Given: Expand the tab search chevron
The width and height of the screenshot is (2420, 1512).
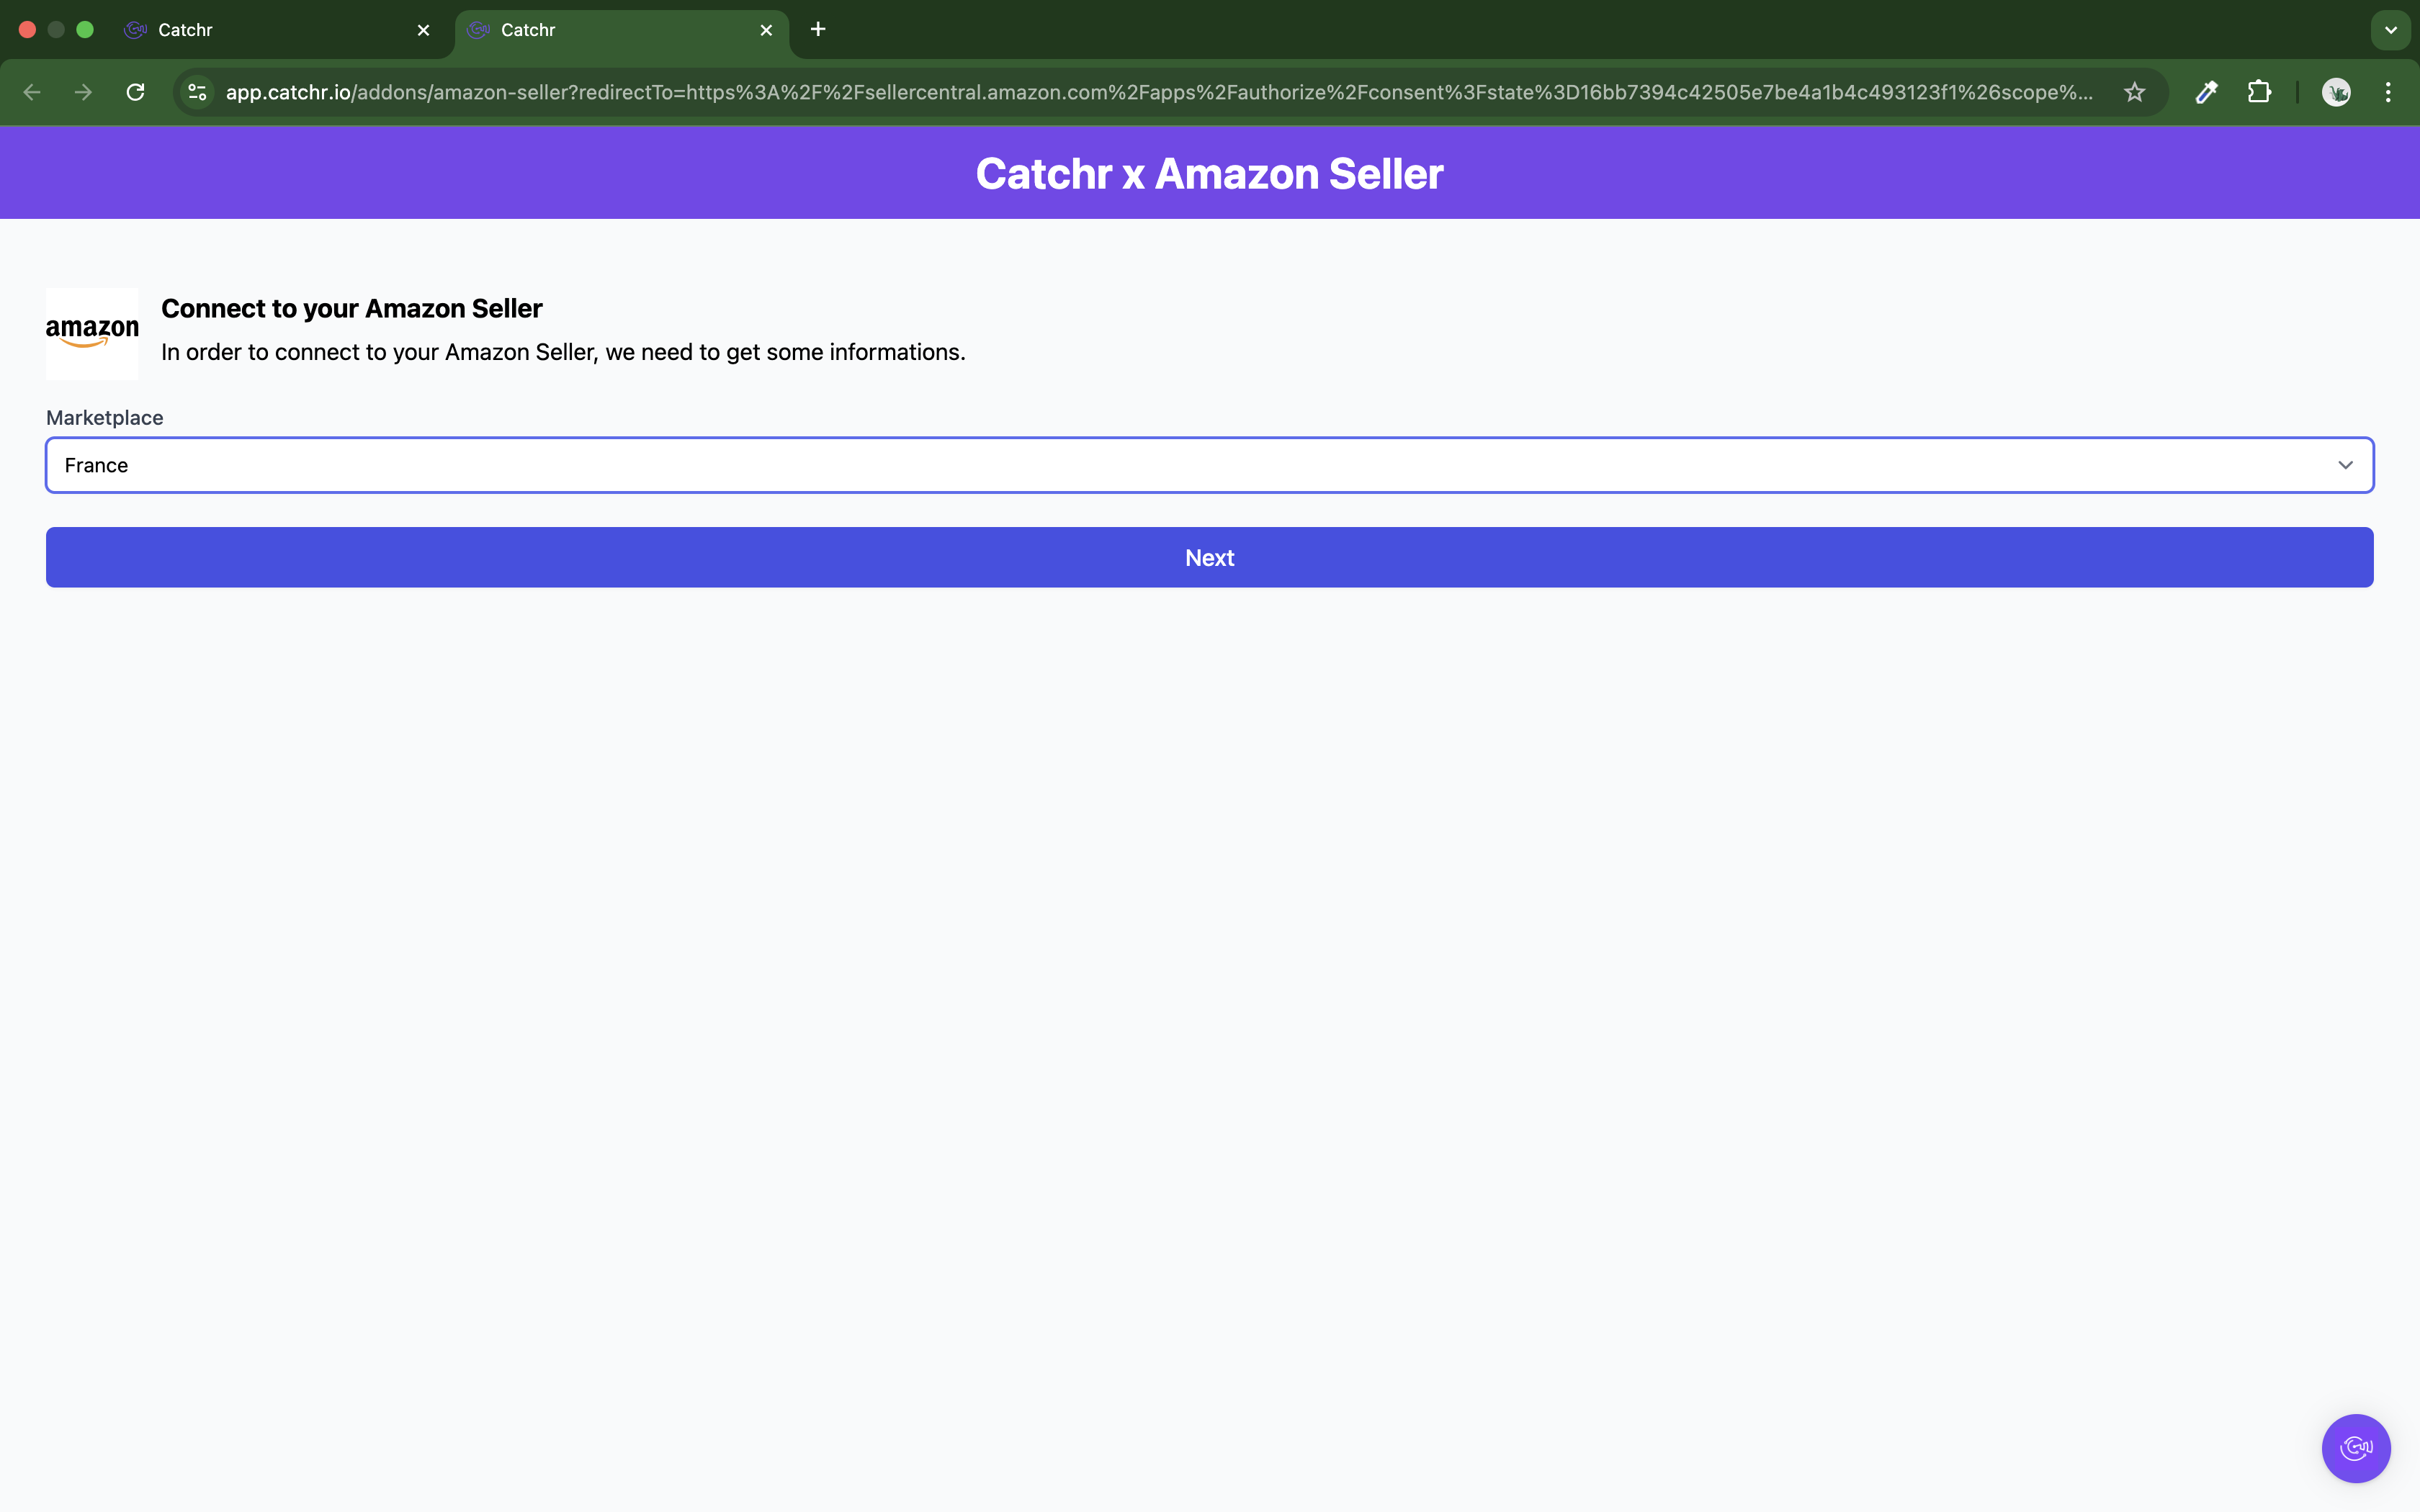Looking at the screenshot, I should 2391,30.
